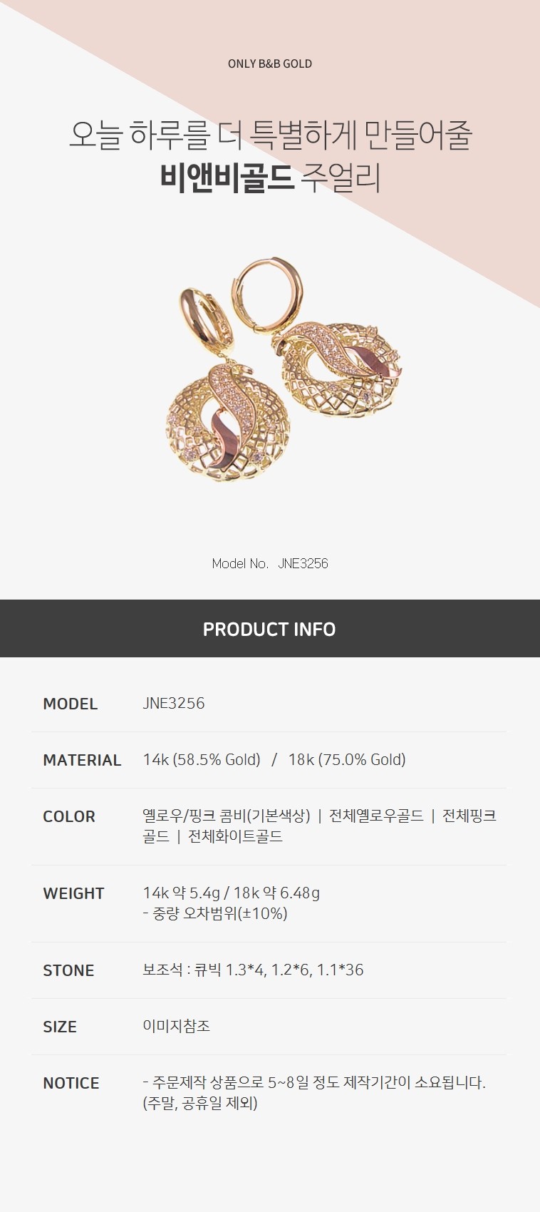Click the PRODUCT INFO header bar
Image resolution: width=540 pixels, height=1212 pixels.
click(270, 628)
